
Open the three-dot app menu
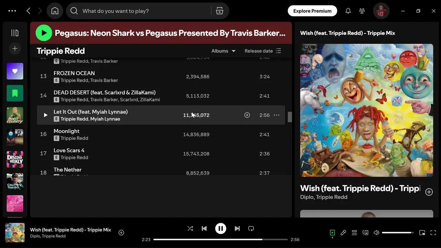point(12,11)
